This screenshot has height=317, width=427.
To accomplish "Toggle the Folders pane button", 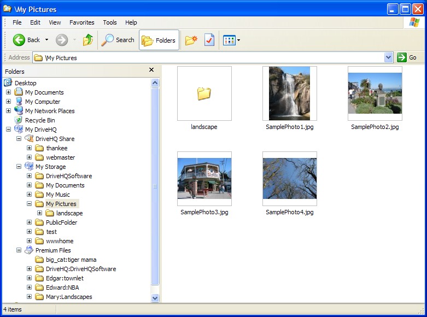I will coord(159,40).
